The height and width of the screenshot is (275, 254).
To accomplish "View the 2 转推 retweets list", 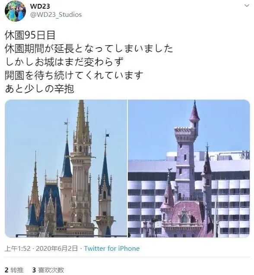I will tap(14, 270).
